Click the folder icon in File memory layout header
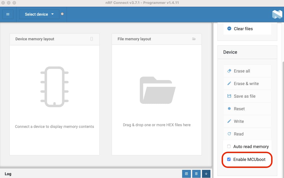Image resolution: width=284 pixels, height=178 pixels. click(194, 39)
